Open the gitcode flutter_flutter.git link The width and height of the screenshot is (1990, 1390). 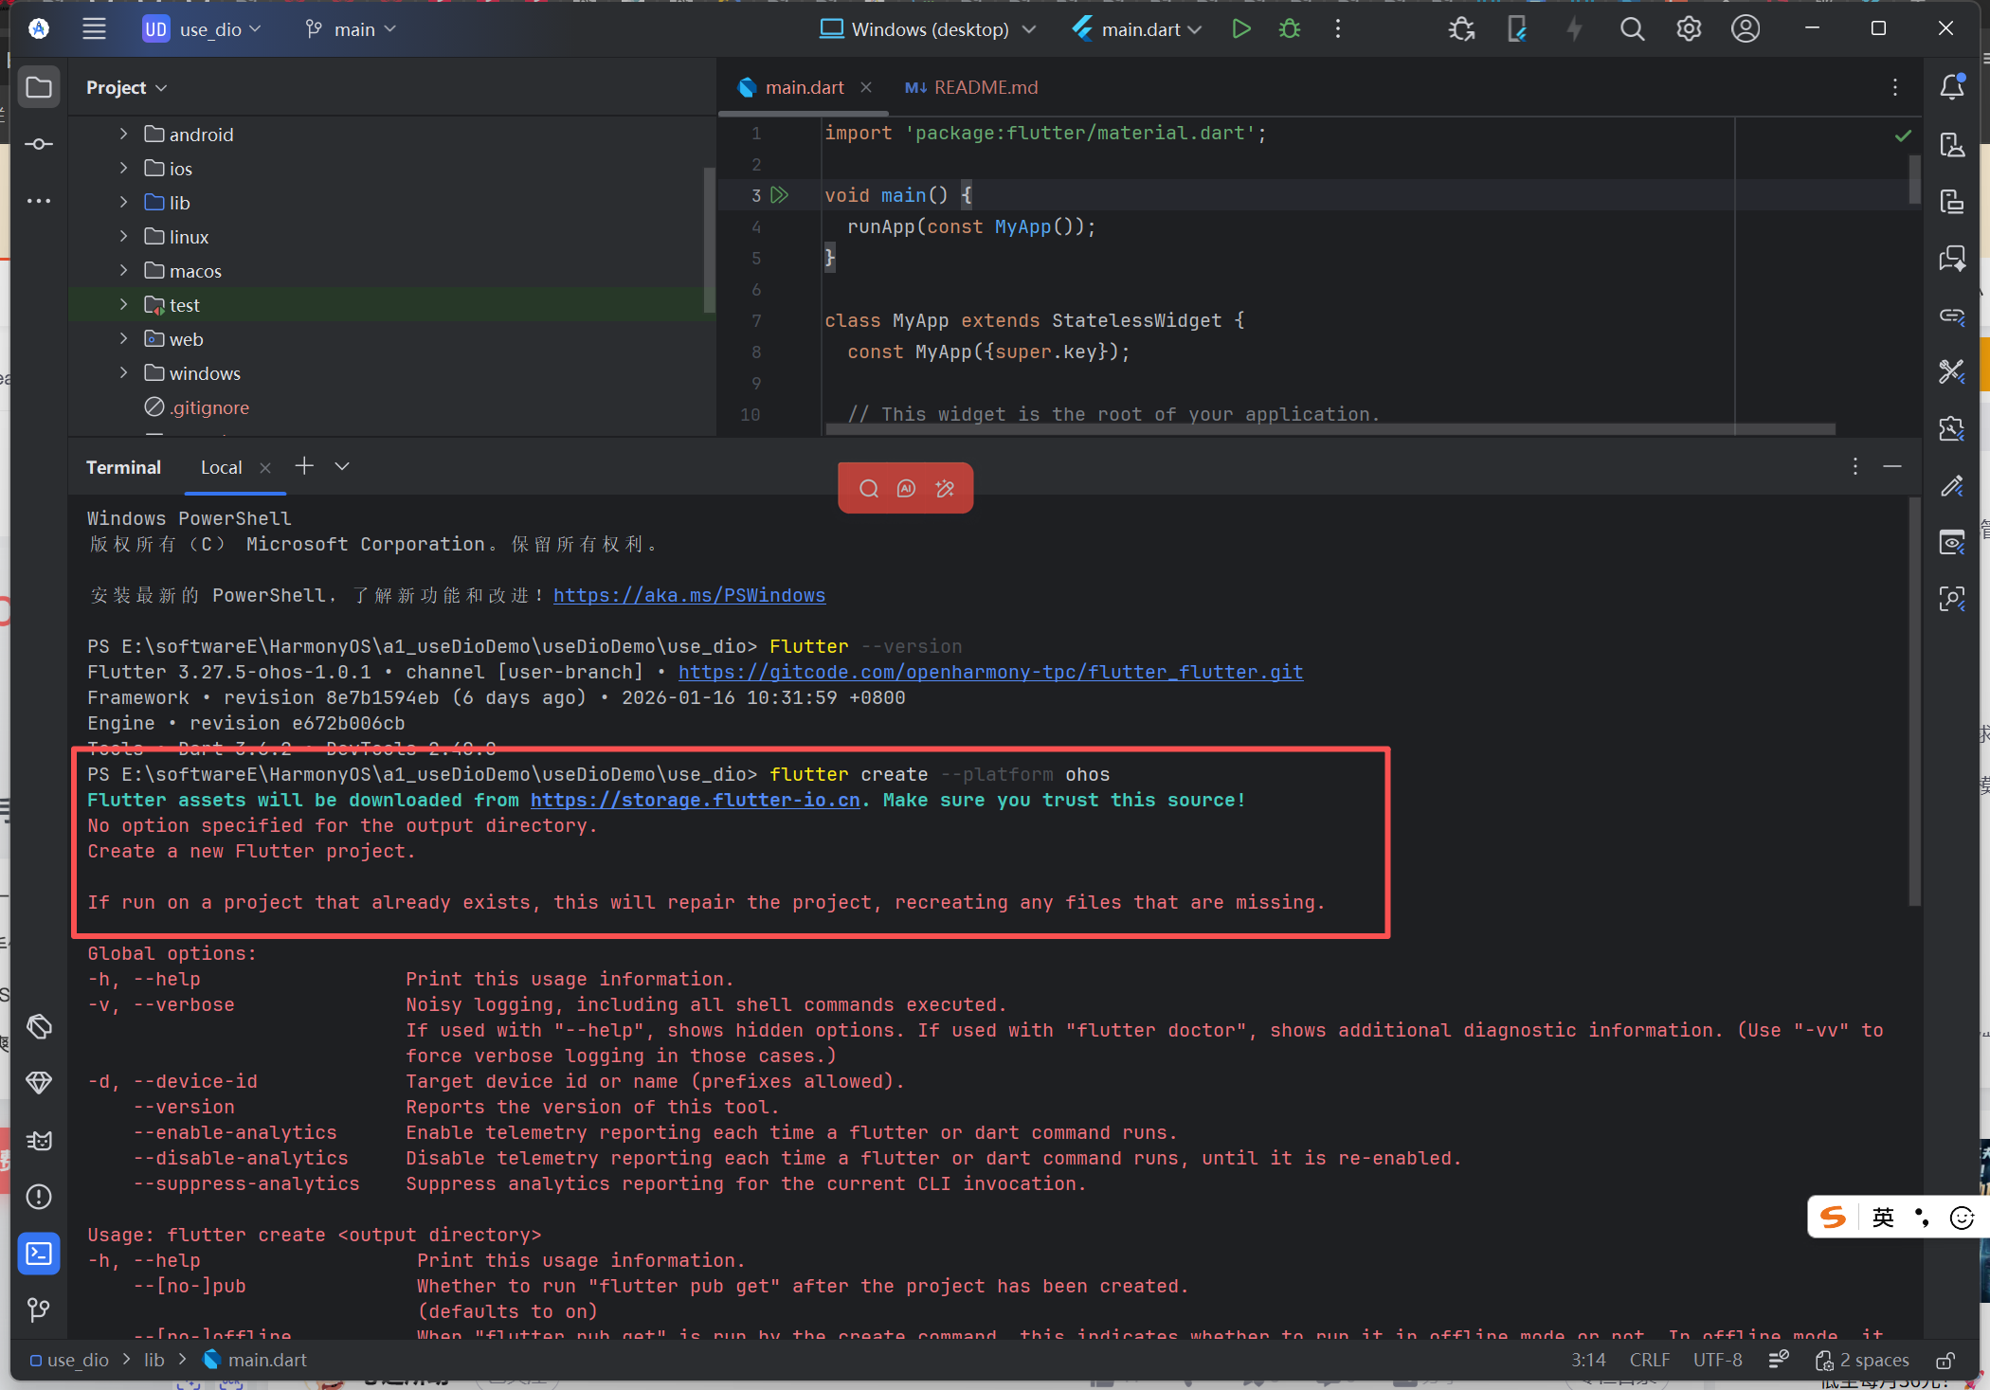click(990, 672)
